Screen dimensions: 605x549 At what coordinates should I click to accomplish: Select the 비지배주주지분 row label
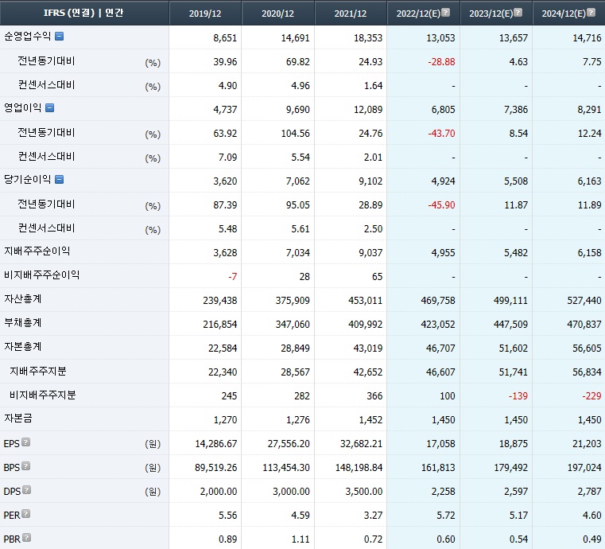pos(42,395)
